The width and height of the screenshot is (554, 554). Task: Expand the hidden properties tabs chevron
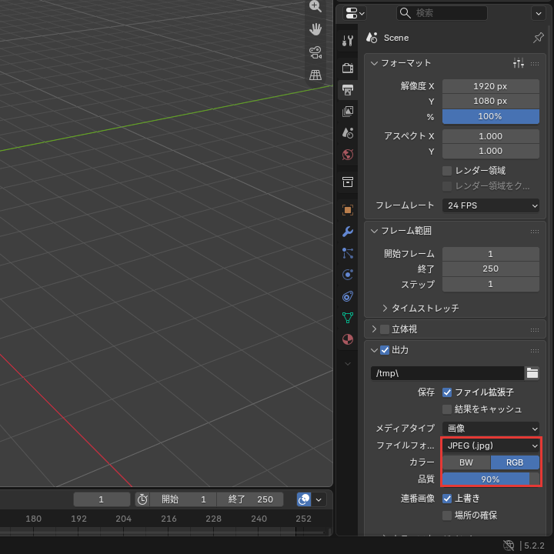point(348,363)
